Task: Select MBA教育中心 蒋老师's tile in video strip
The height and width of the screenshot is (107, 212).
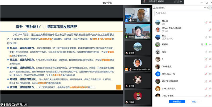Action: click(138, 64)
